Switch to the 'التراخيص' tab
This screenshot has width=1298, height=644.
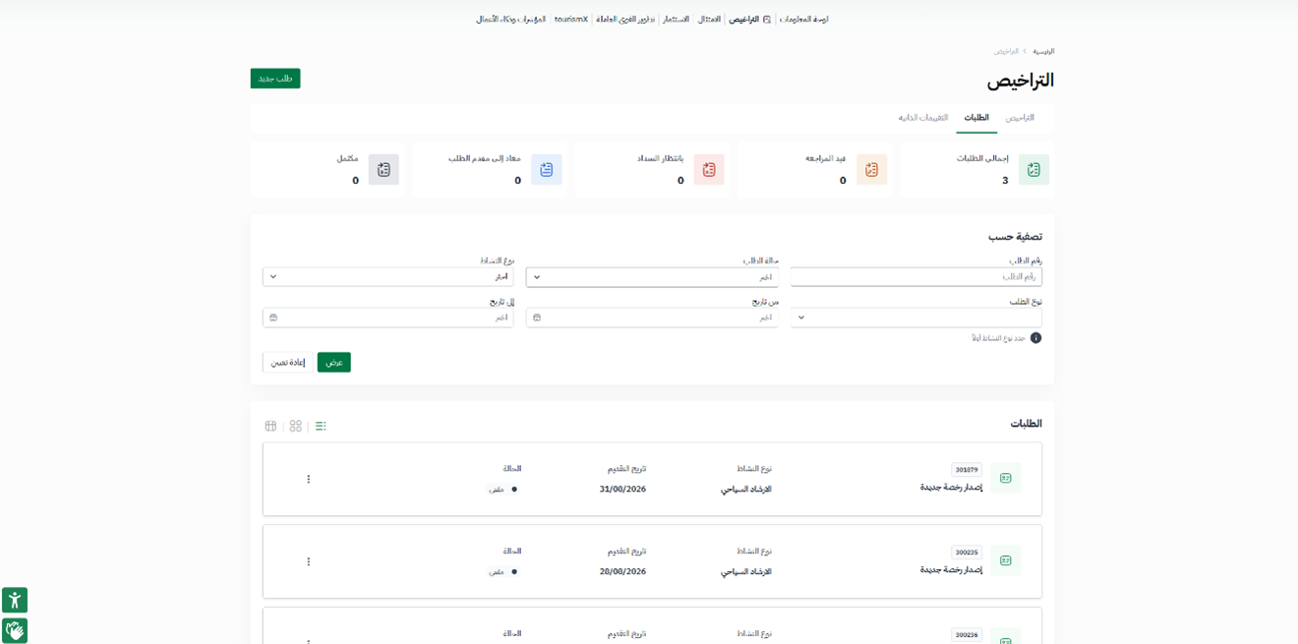pos(1020,118)
